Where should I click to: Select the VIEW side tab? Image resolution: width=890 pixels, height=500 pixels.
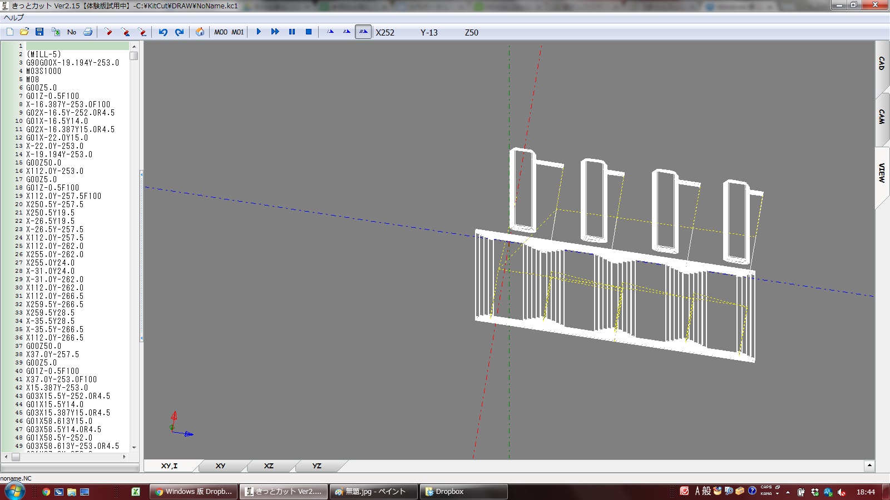pos(882,173)
